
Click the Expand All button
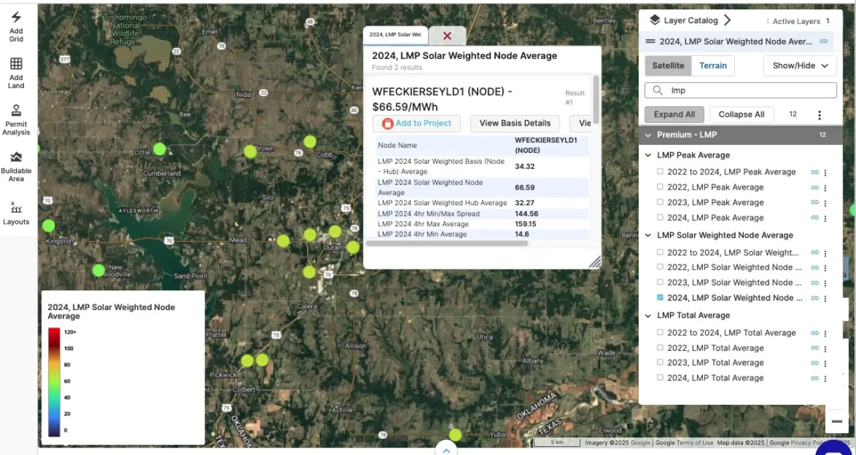pos(674,114)
